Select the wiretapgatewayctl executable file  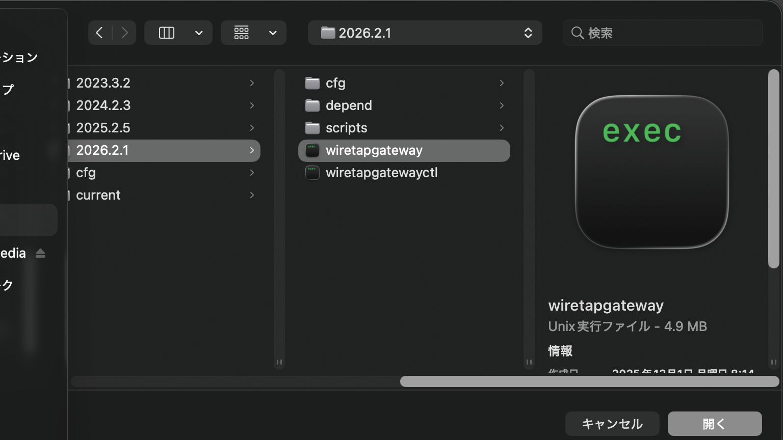[x=381, y=173]
